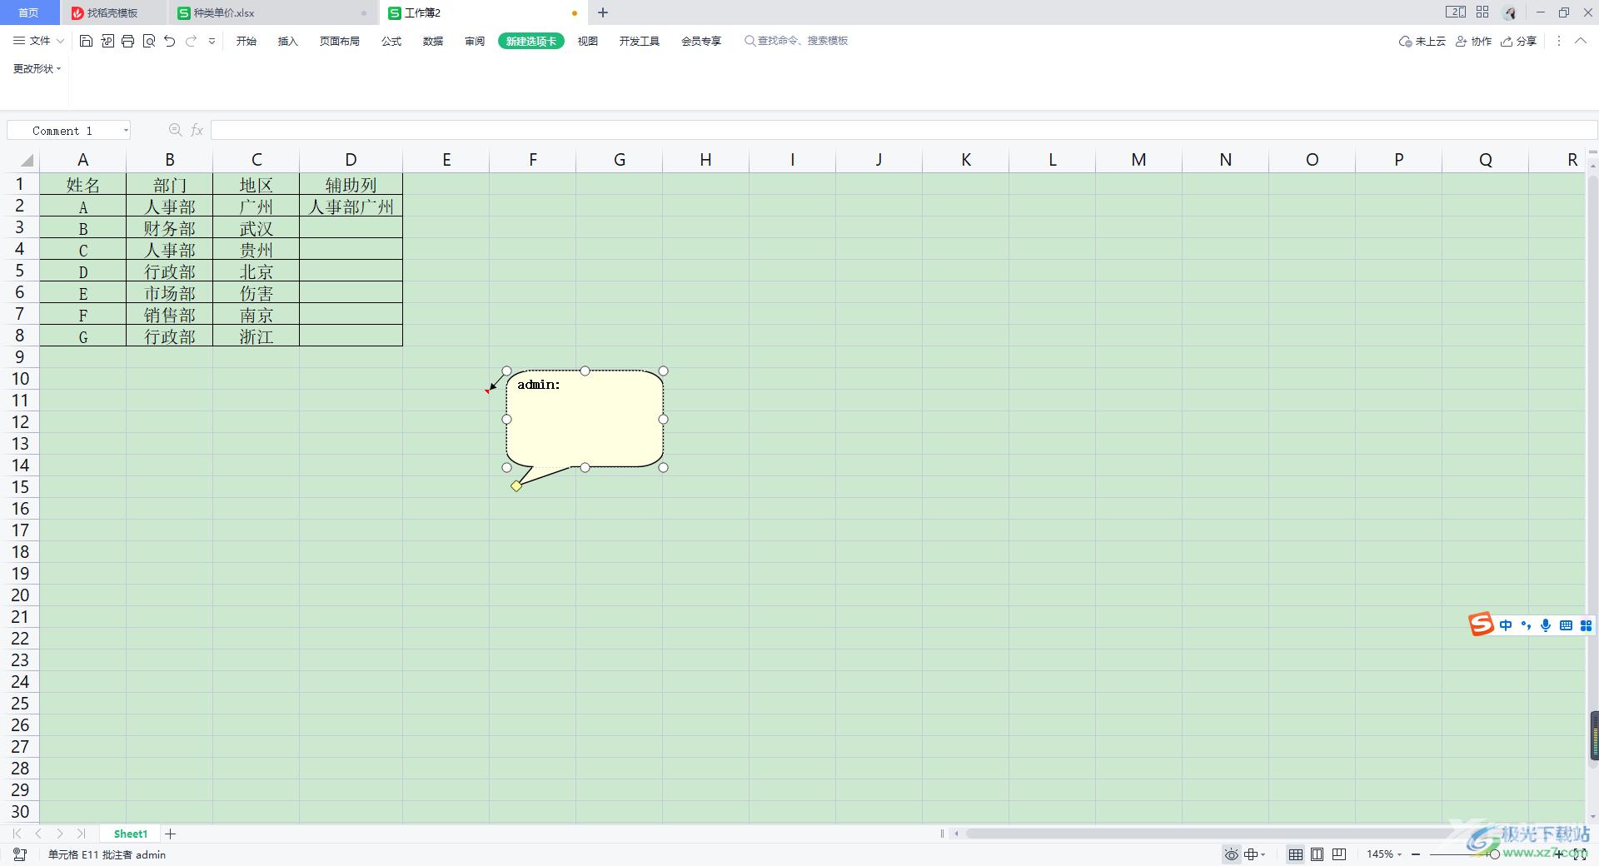Click the yellow callout tail adjustment handle

click(516, 485)
